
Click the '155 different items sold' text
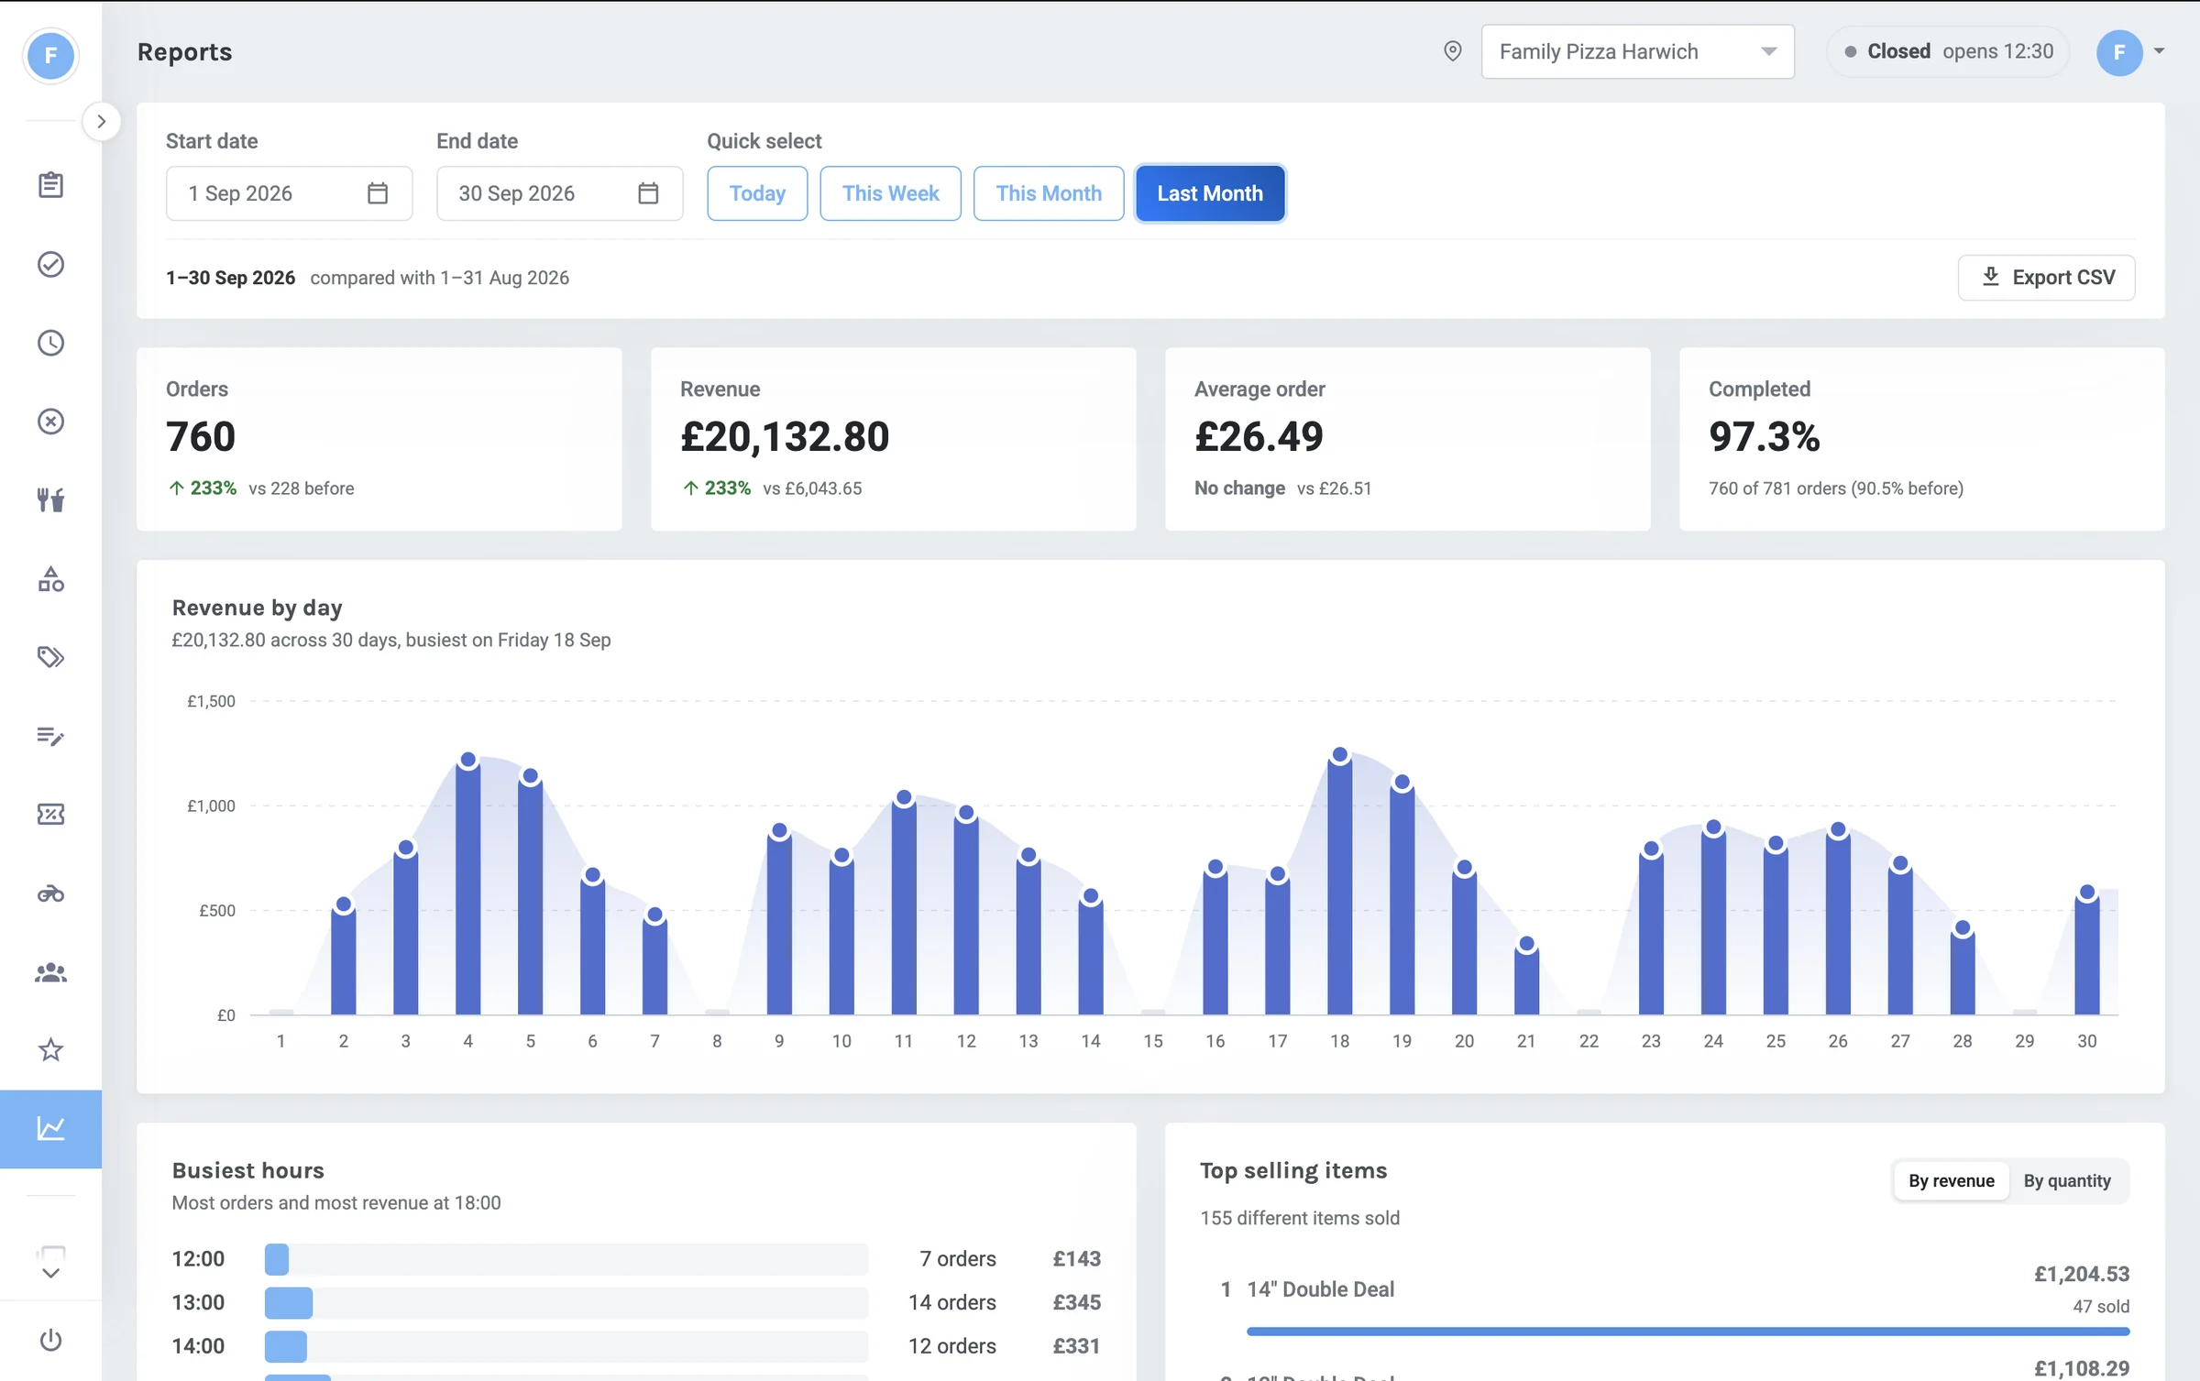pos(1300,1218)
